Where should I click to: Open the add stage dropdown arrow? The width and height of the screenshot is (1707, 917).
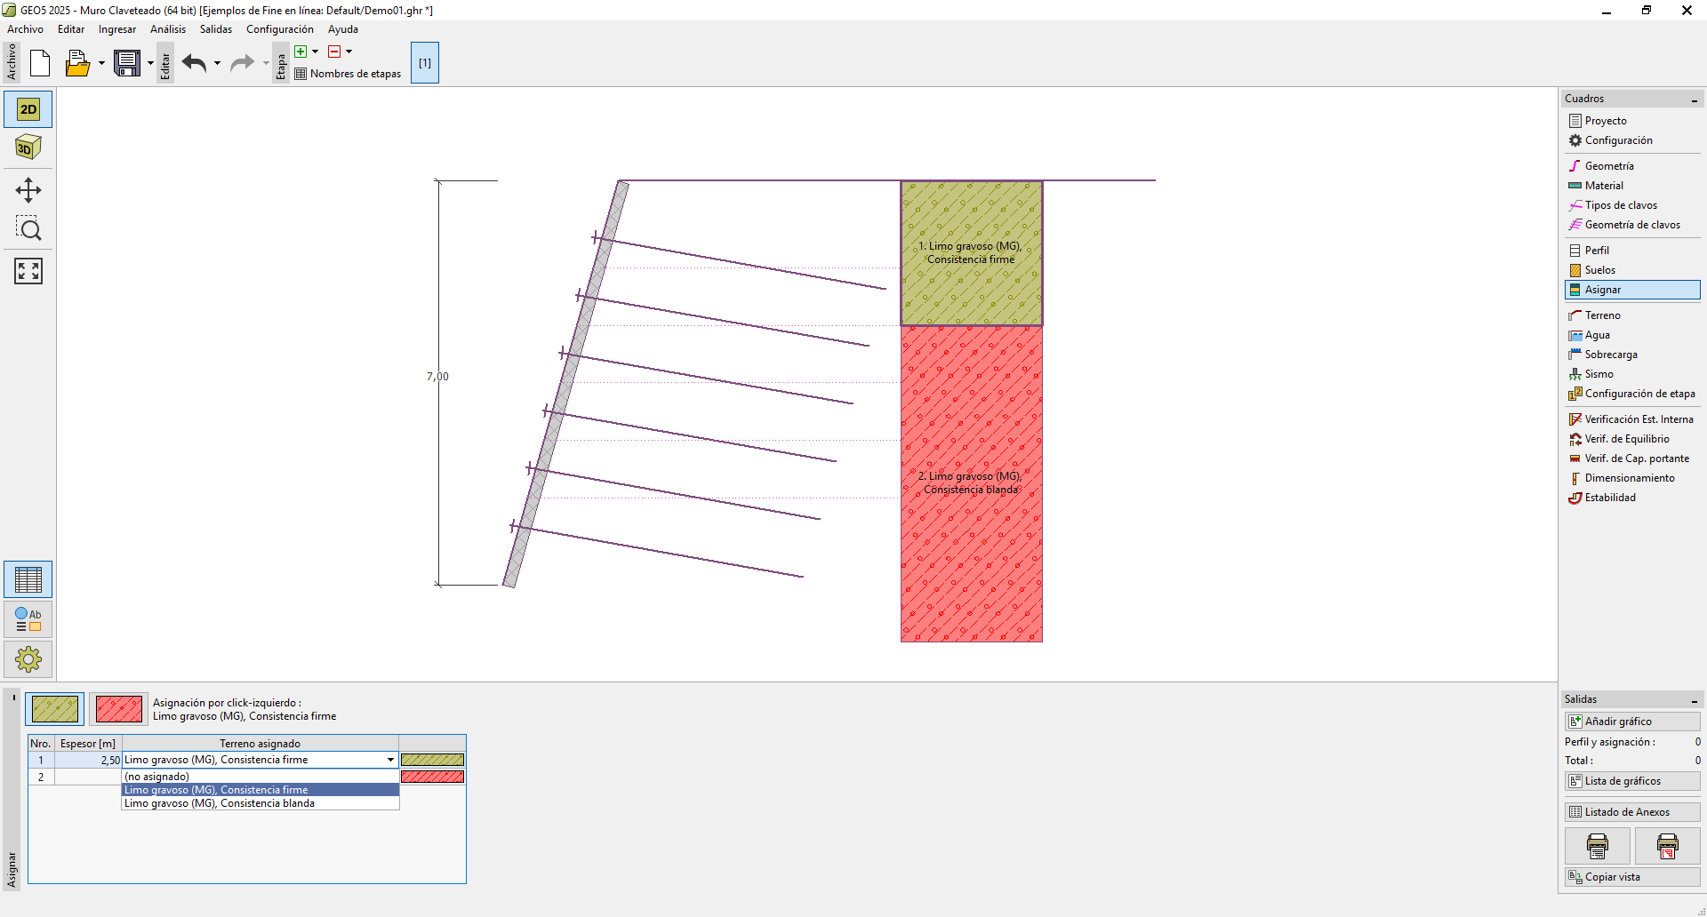point(315,52)
